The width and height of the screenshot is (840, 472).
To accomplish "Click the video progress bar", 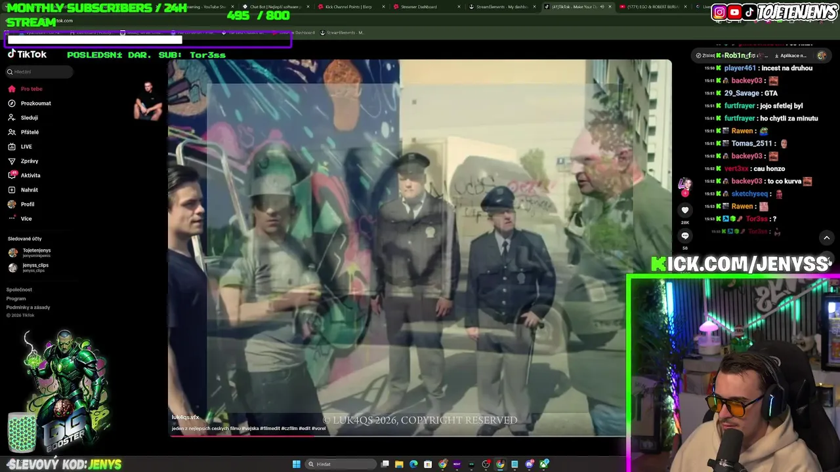I will [398, 435].
